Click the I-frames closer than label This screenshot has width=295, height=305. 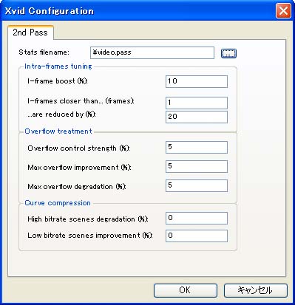coord(81,101)
